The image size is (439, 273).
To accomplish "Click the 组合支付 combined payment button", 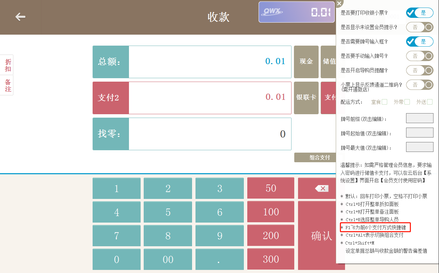I will pyautogui.click(x=316, y=157).
